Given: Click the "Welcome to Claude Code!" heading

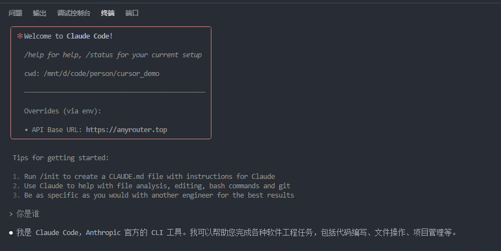Looking at the screenshot, I should pyautogui.click(x=68, y=36).
